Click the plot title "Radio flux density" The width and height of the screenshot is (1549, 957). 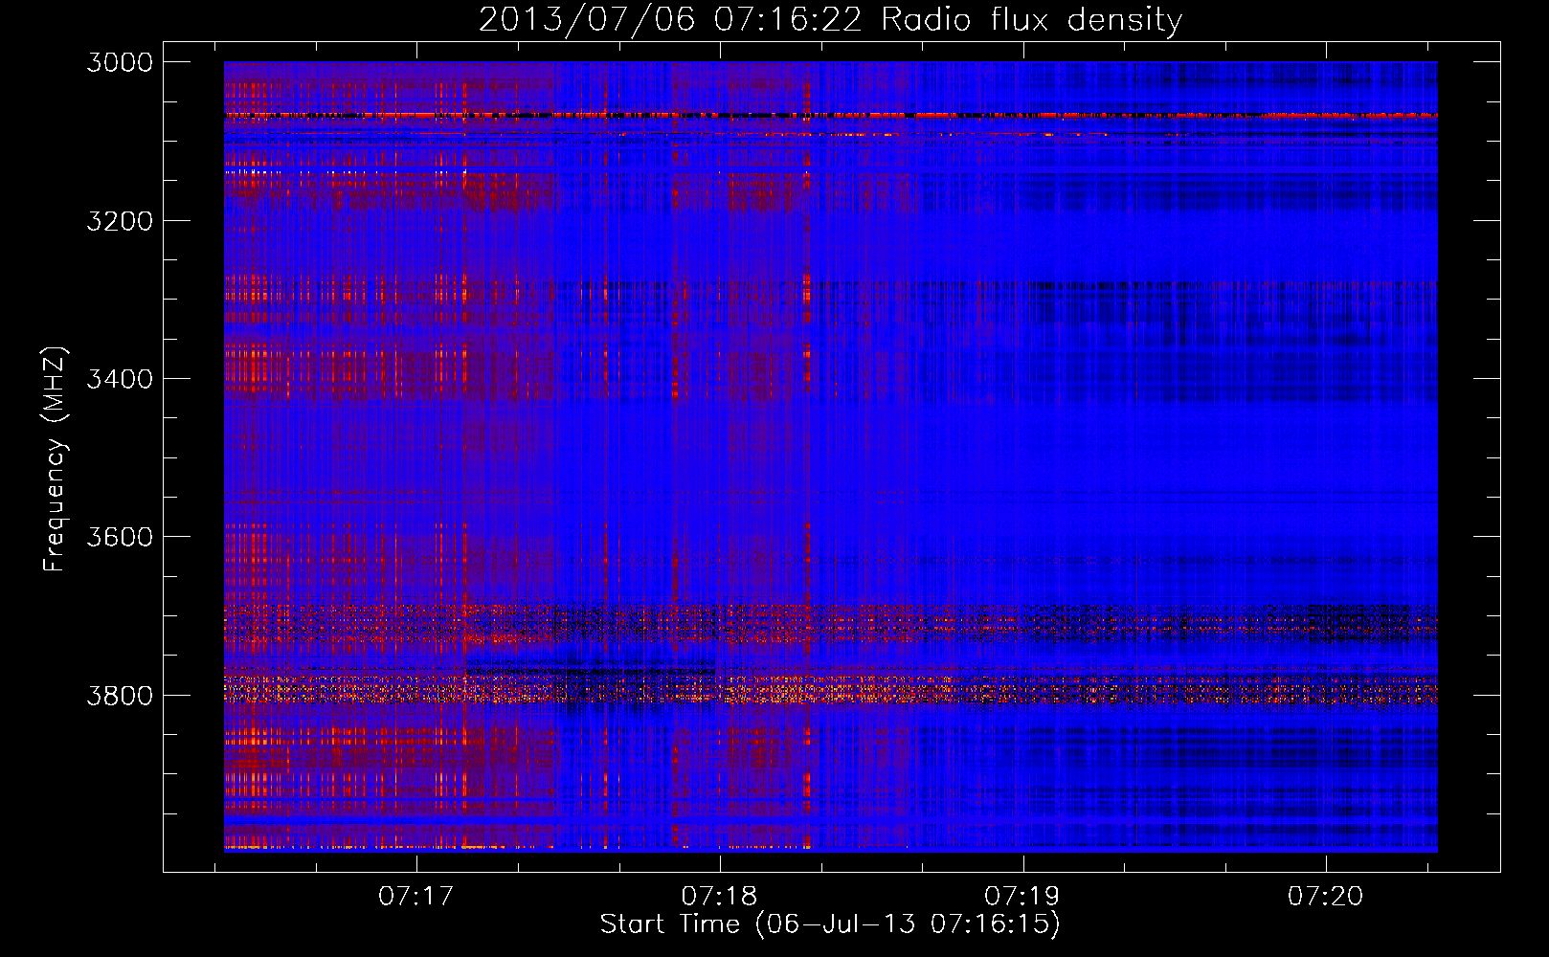[1032, 19]
